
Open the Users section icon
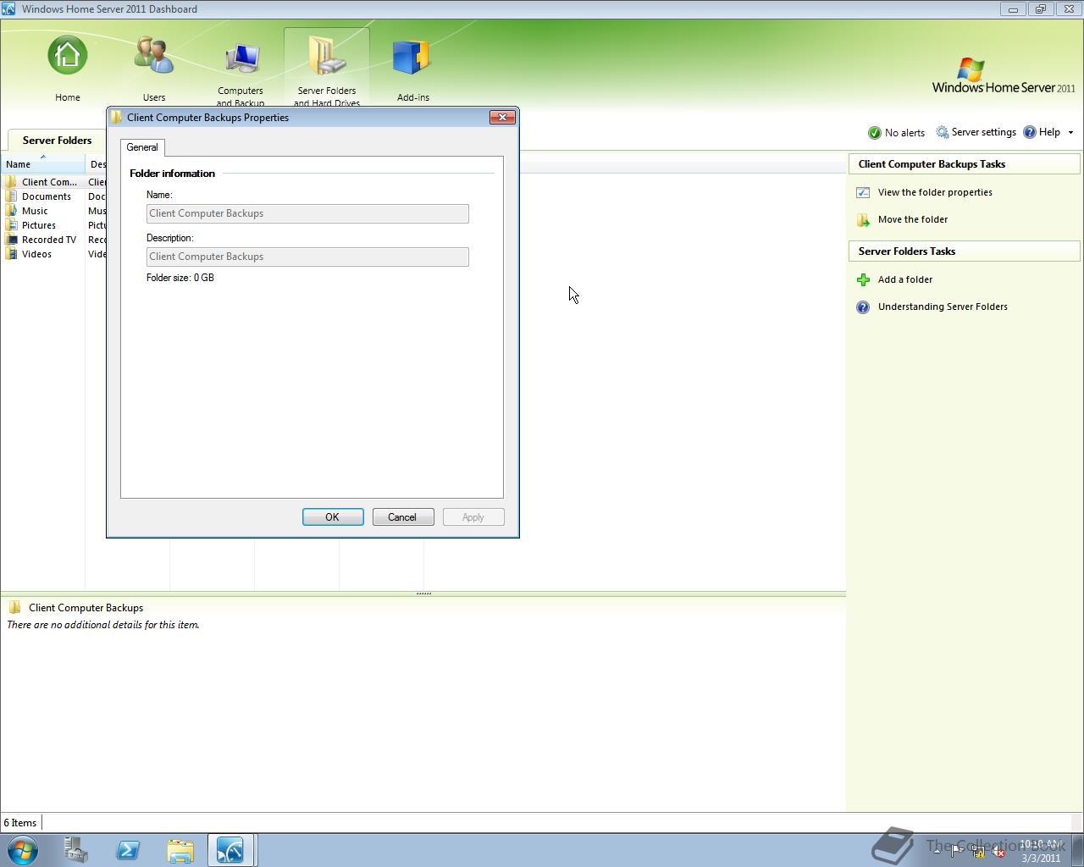154,56
